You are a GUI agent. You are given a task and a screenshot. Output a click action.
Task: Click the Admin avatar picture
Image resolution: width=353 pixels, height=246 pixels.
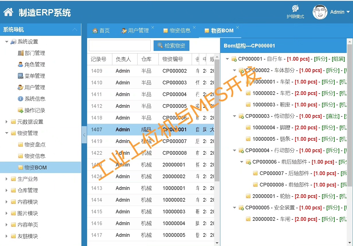pos(320,12)
